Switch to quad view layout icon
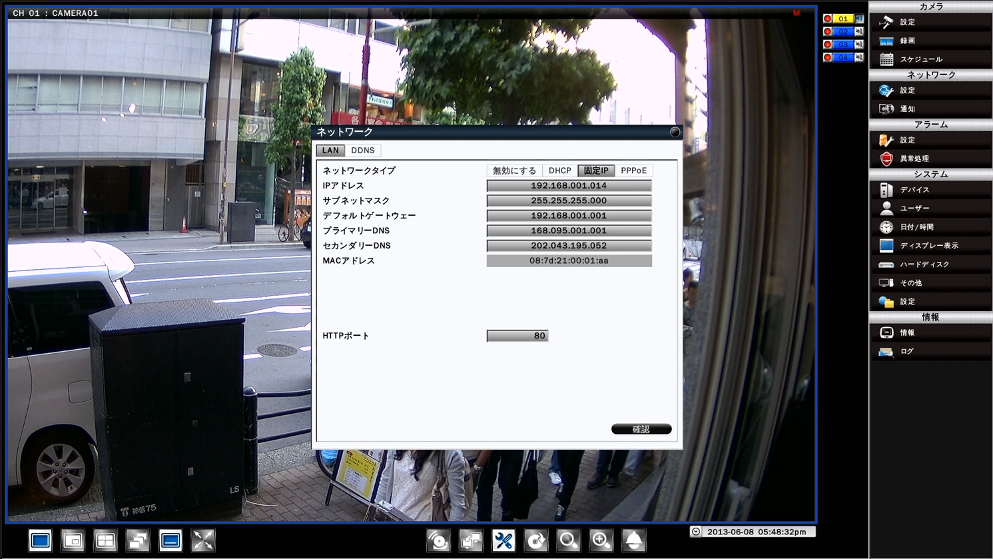Screen dimensions: 993x559 (105, 540)
